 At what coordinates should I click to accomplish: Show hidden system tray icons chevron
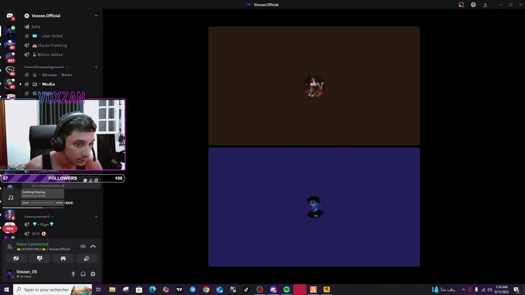463,290
